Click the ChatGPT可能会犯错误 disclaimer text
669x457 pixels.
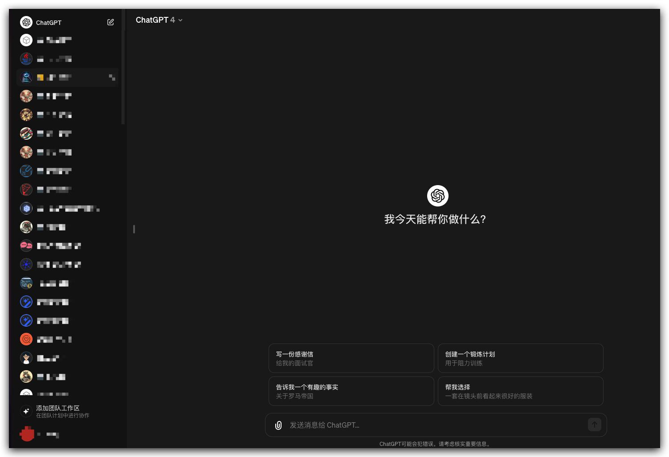435,444
